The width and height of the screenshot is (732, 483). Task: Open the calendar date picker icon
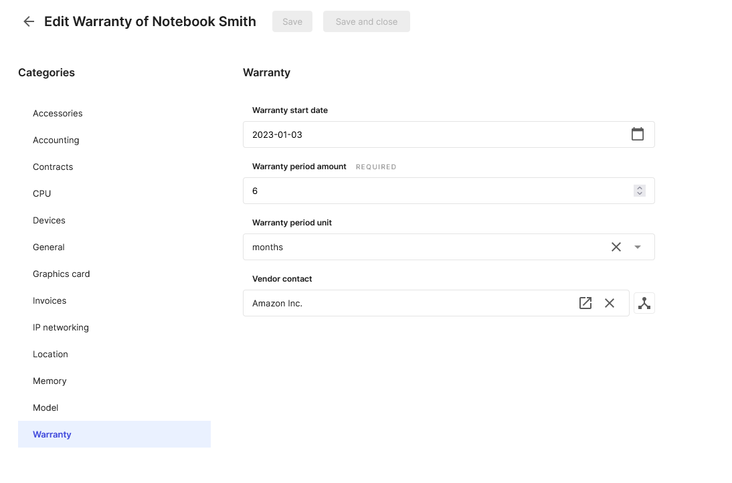[x=637, y=134]
